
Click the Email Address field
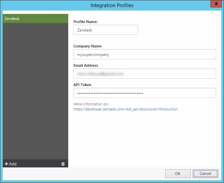coord(145,74)
